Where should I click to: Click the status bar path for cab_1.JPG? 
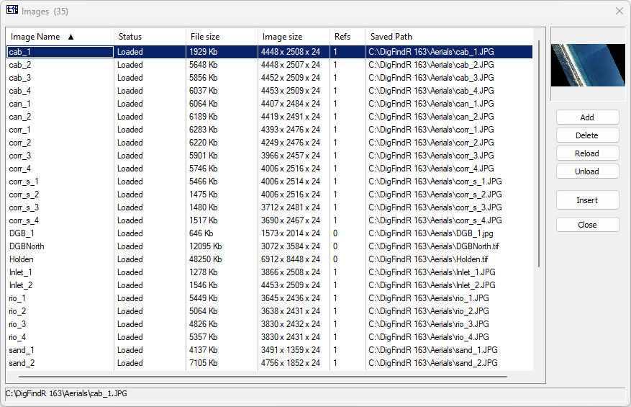point(66,393)
